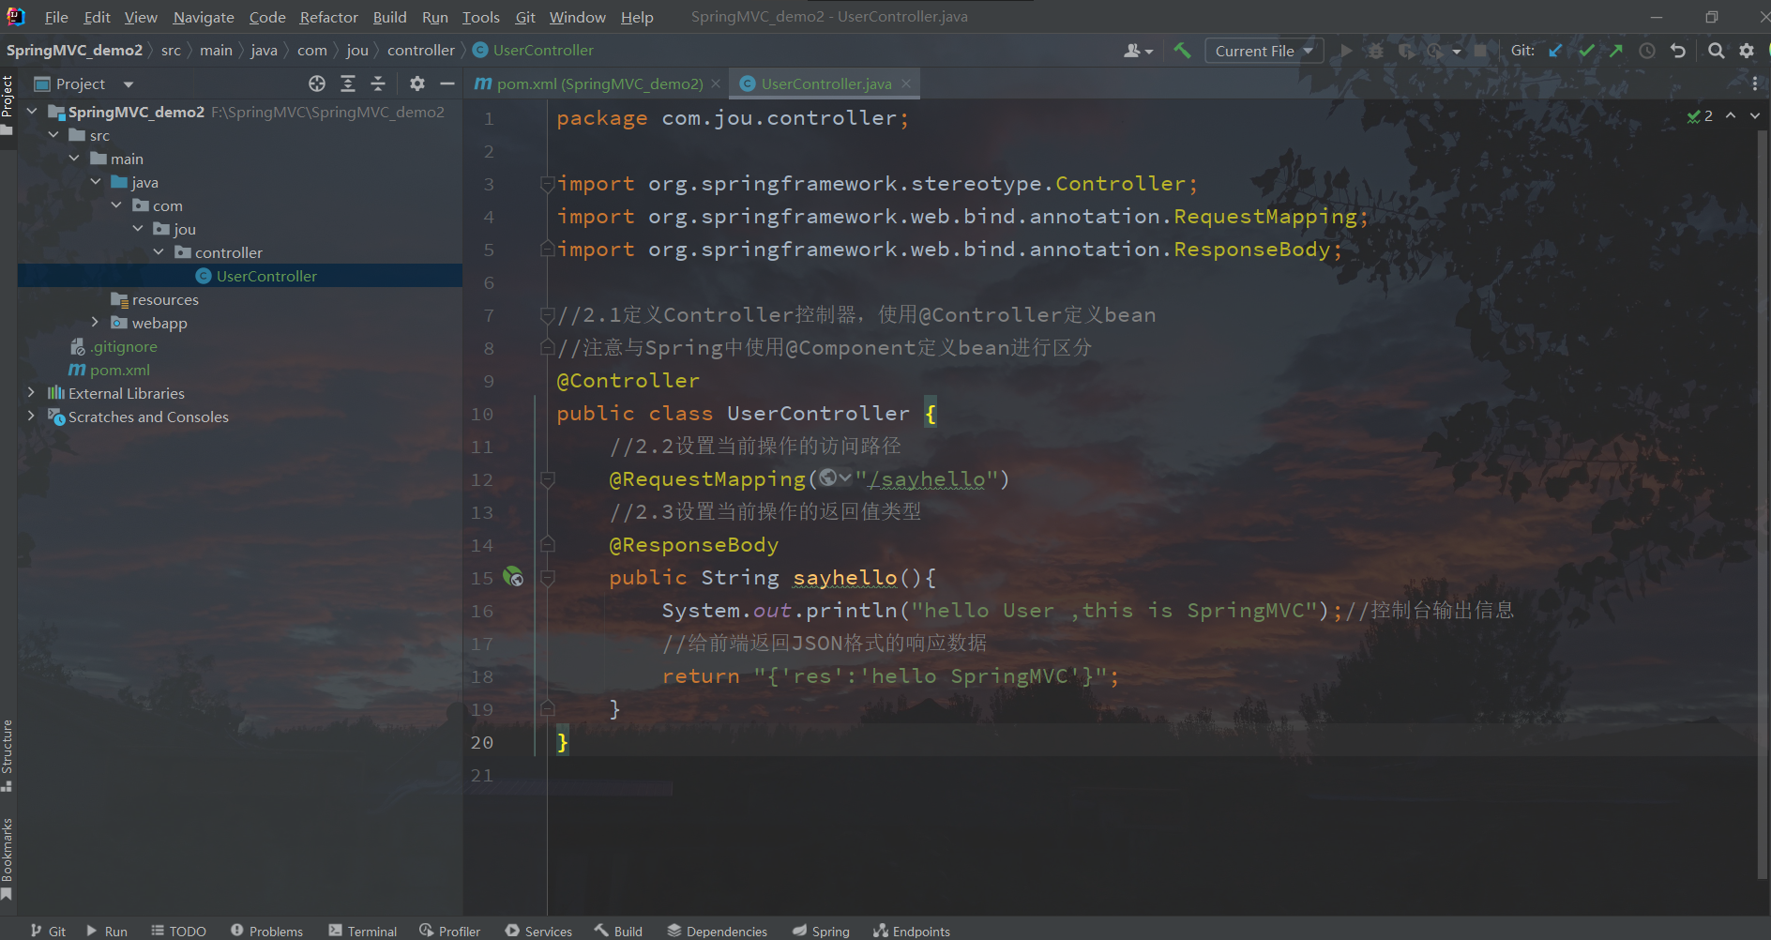
Task: Open the user account icon dropdown
Action: click(x=1138, y=51)
